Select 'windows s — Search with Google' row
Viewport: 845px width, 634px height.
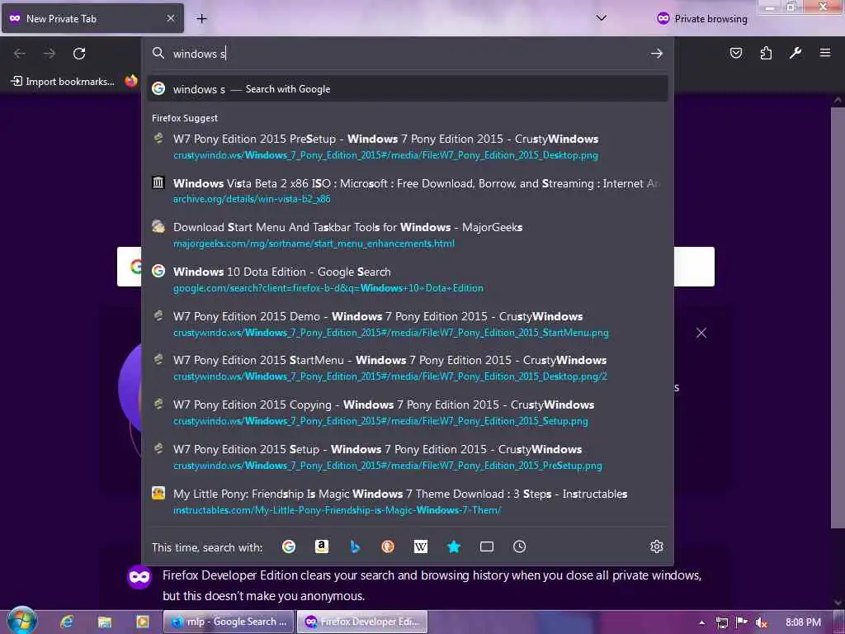(408, 89)
